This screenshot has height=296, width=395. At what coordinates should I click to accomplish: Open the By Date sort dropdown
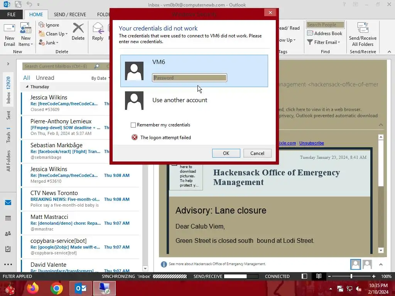point(100,78)
